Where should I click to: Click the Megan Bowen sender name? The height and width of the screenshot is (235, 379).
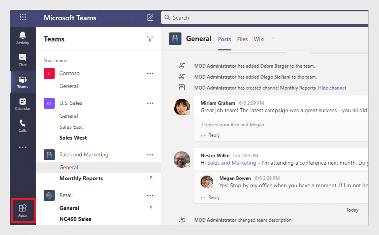(235, 178)
